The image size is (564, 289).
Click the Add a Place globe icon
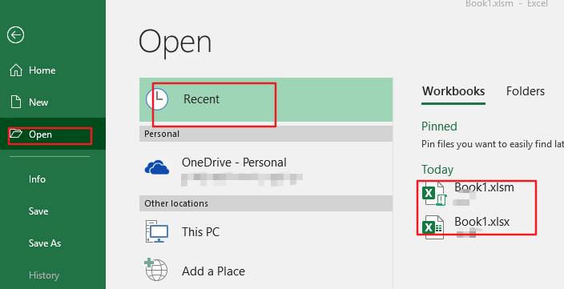point(156,269)
